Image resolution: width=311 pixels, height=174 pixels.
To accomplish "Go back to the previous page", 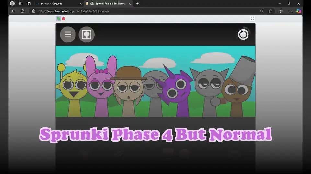I will point(13,11).
